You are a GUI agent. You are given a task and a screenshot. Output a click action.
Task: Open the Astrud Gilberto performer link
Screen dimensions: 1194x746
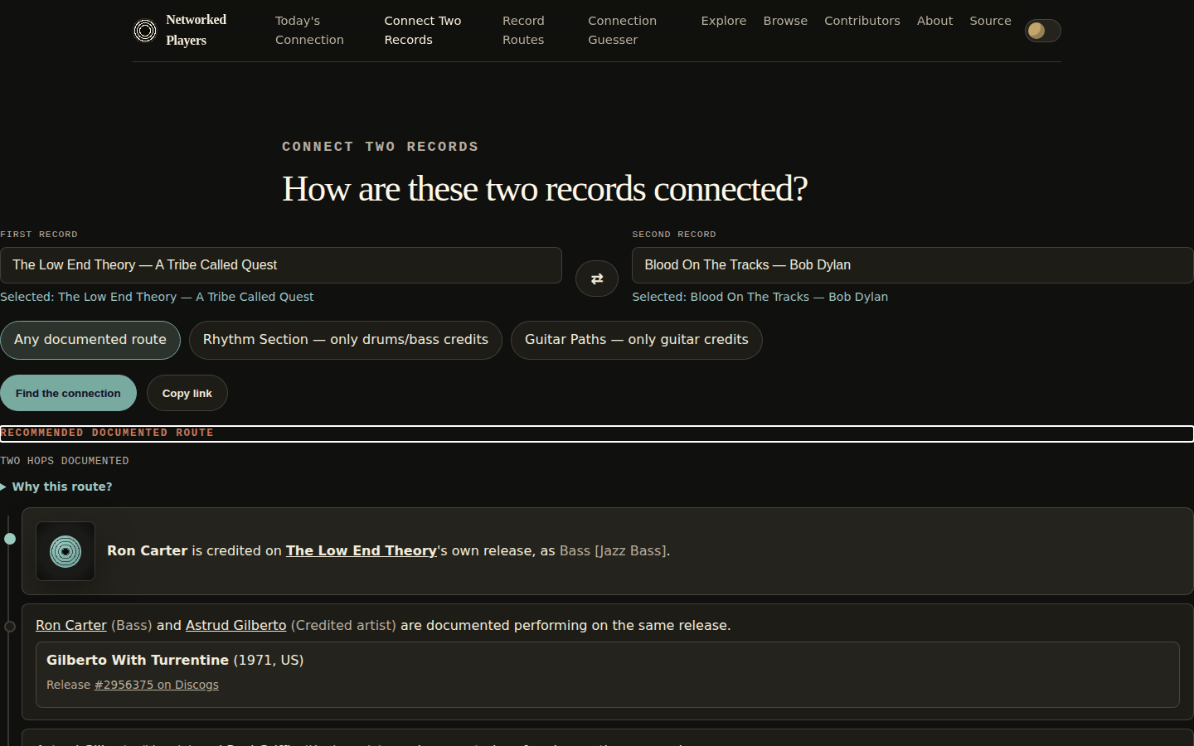click(235, 626)
